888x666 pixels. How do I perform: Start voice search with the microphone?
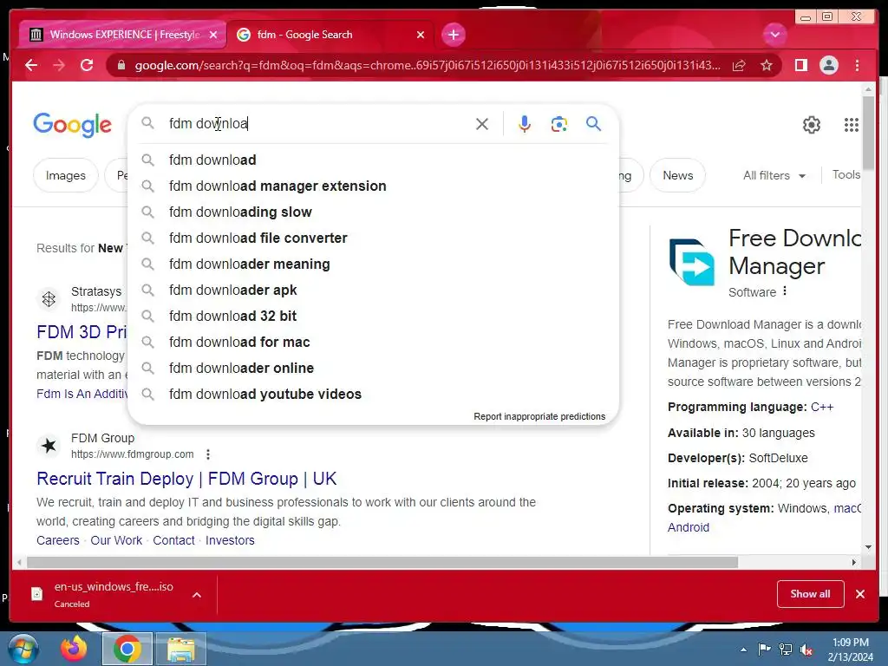(x=525, y=124)
